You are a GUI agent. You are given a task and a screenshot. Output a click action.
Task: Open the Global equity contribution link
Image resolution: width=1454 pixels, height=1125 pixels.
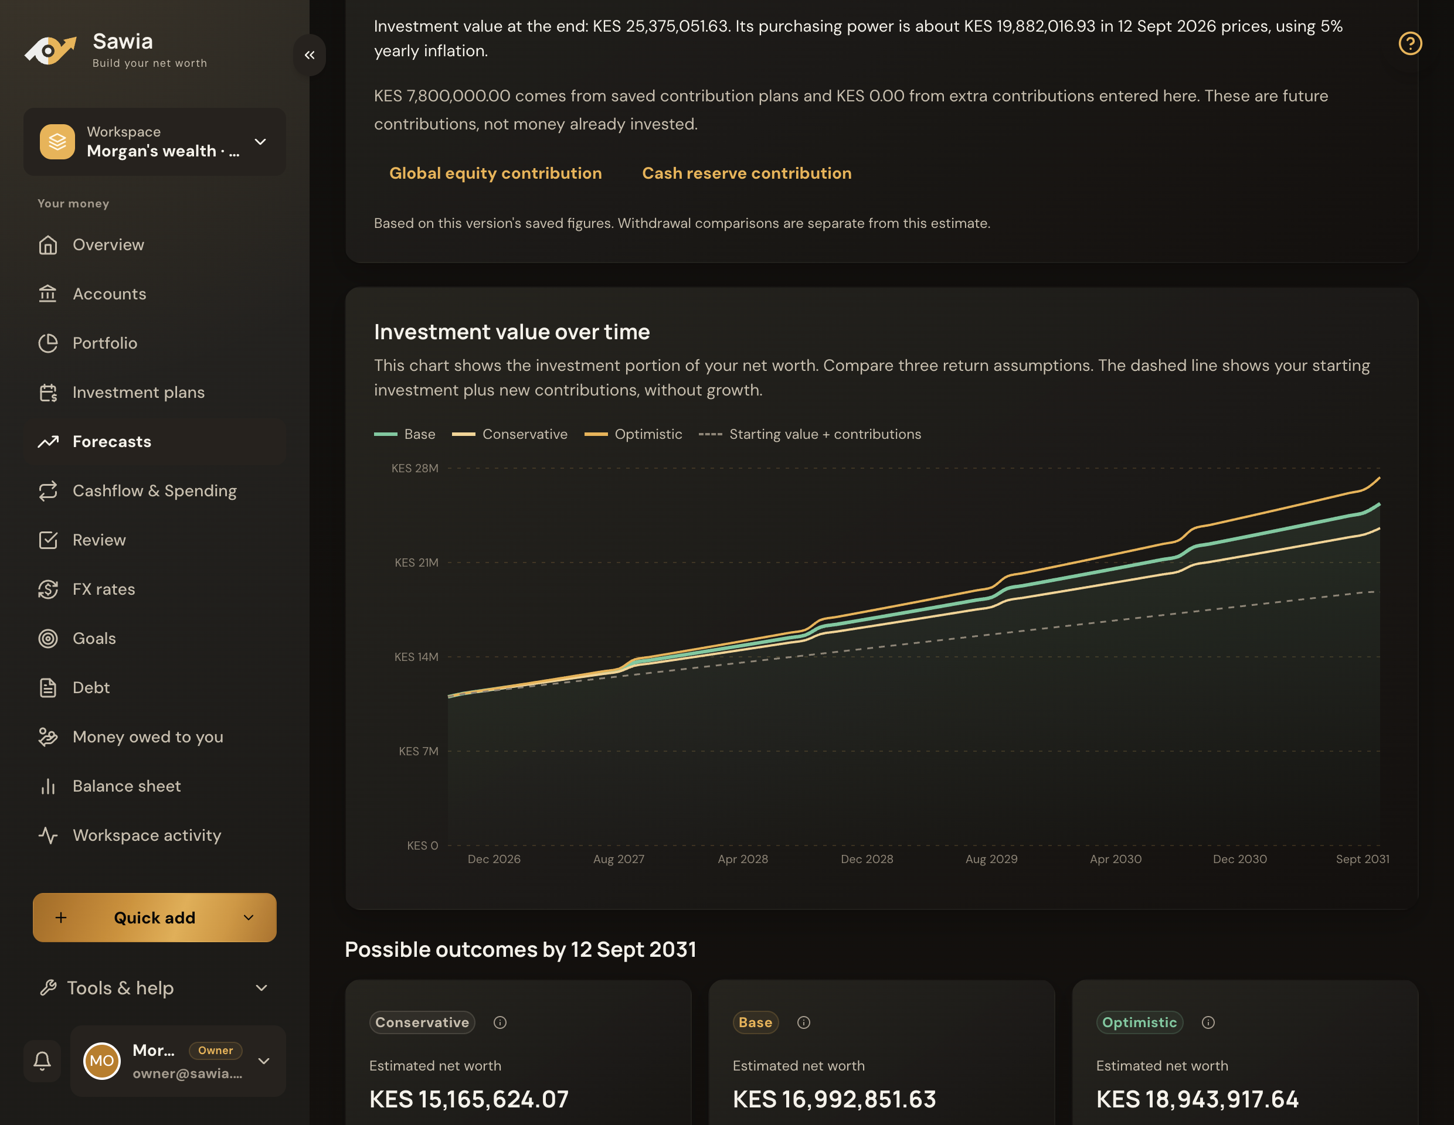click(x=495, y=173)
